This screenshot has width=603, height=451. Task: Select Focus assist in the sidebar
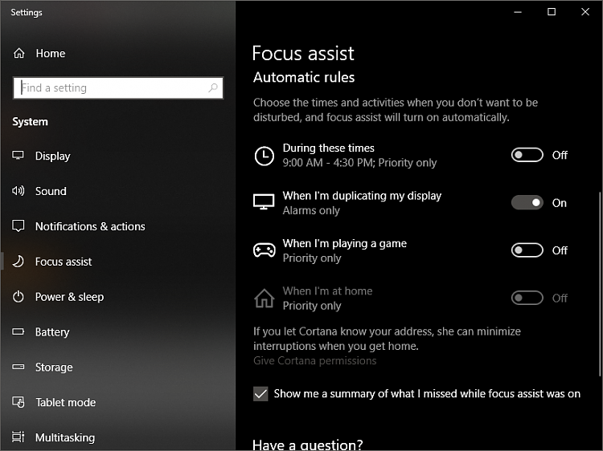(x=64, y=262)
